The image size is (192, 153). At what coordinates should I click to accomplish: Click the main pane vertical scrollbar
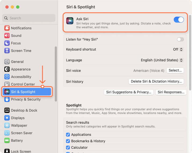click(190, 53)
